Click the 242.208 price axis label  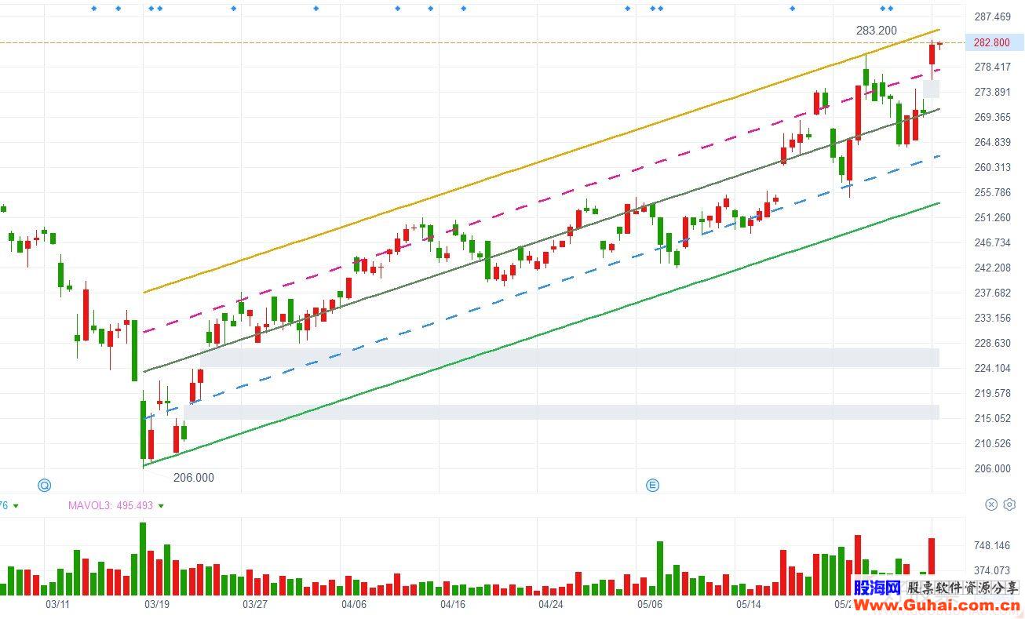click(x=992, y=268)
